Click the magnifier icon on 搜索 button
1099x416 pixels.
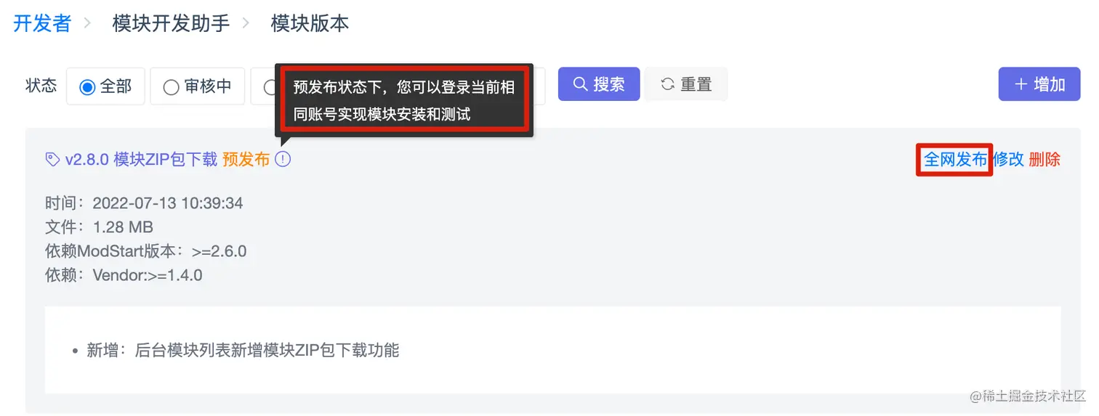coord(580,84)
